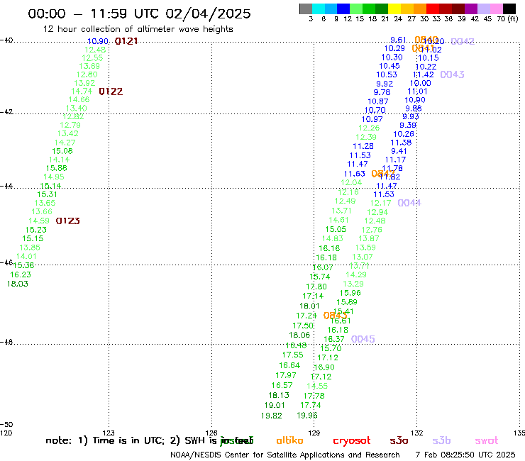Click the s3b legend label
This screenshot has width=525, height=461.
click(441, 440)
